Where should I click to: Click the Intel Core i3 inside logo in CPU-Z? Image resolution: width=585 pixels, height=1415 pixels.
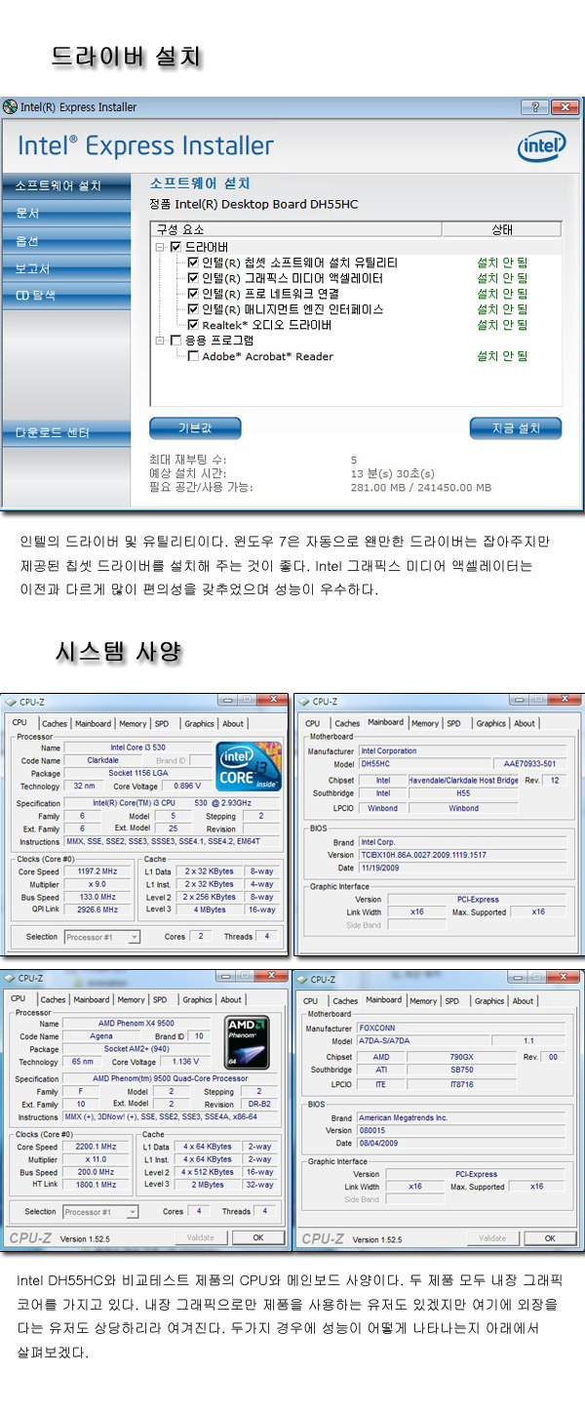click(249, 768)
